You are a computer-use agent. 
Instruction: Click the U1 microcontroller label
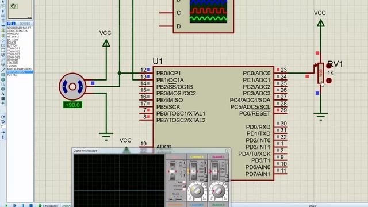click(158, 62)
